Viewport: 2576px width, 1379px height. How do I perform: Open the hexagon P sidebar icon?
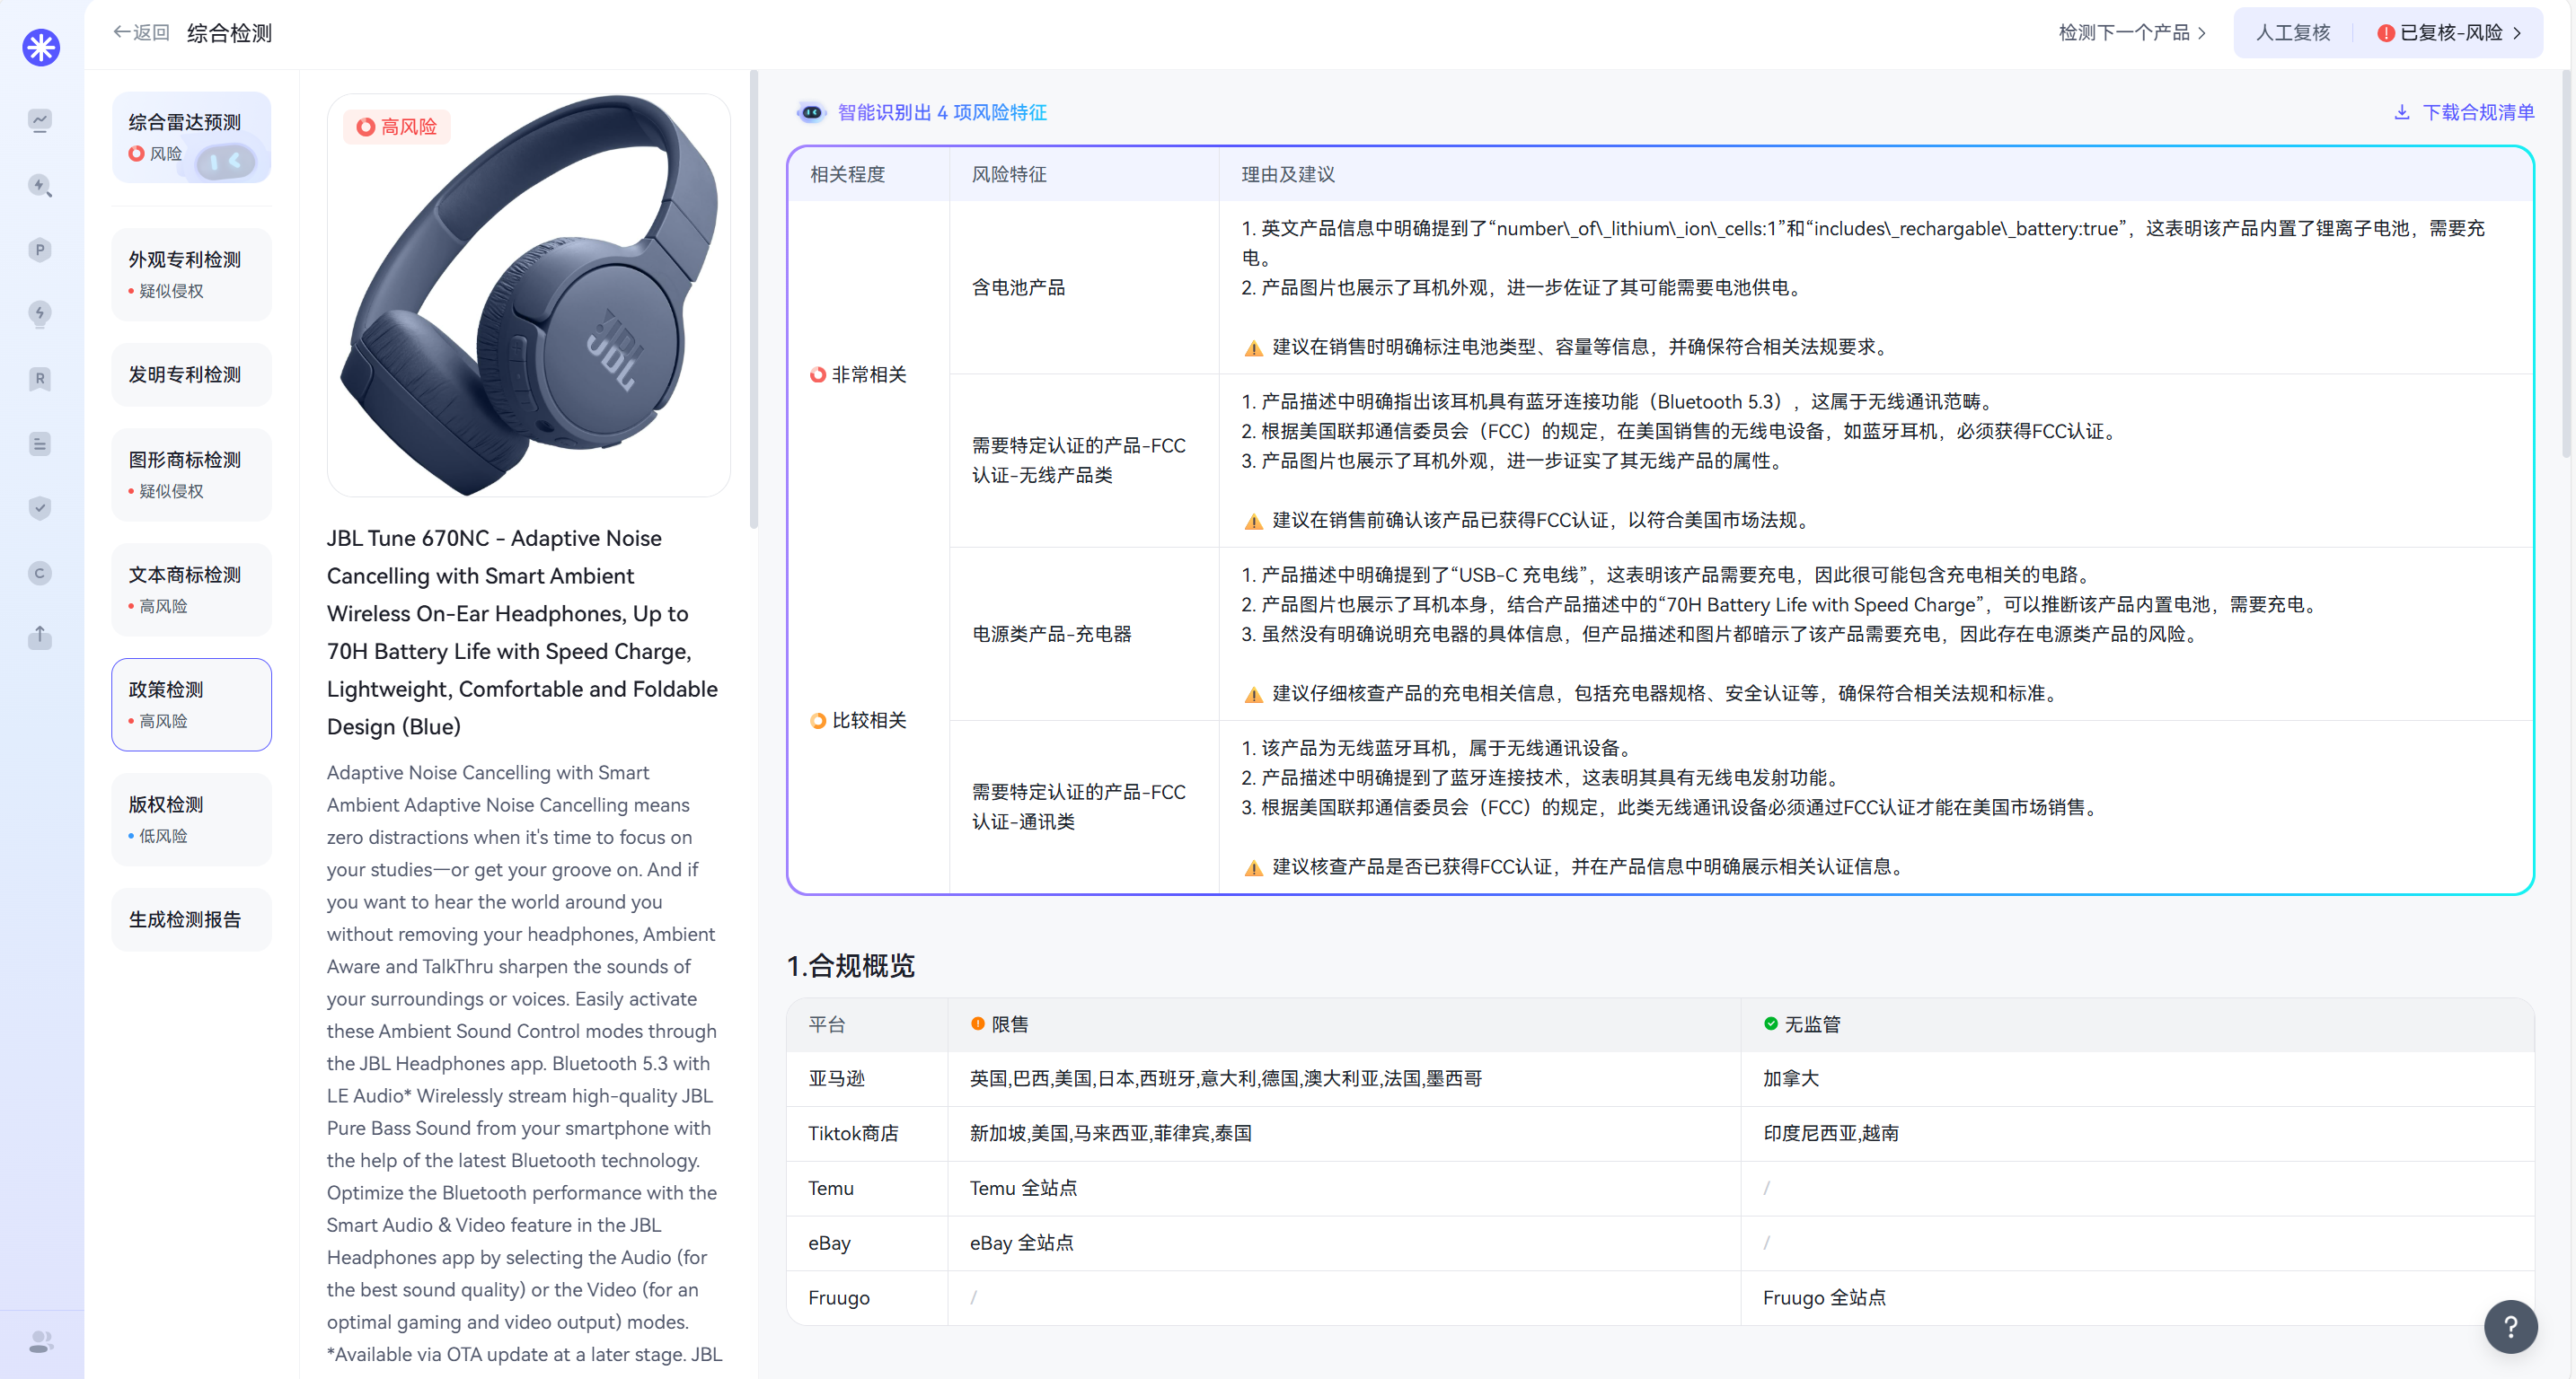(40, 250)
